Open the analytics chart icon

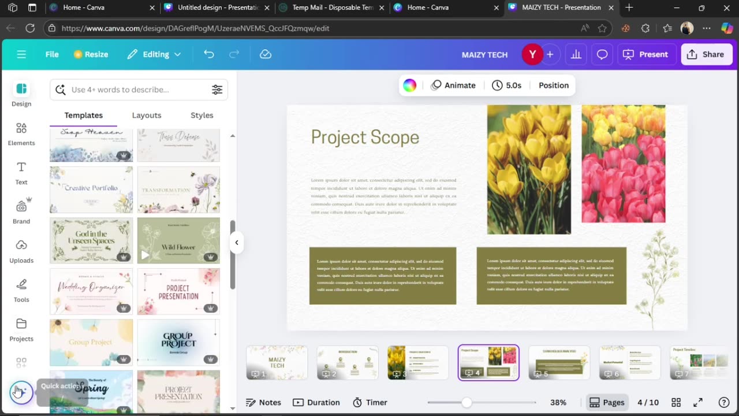[576, 54]
